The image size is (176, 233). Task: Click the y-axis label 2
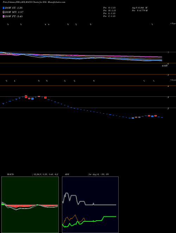click(168, 108)
